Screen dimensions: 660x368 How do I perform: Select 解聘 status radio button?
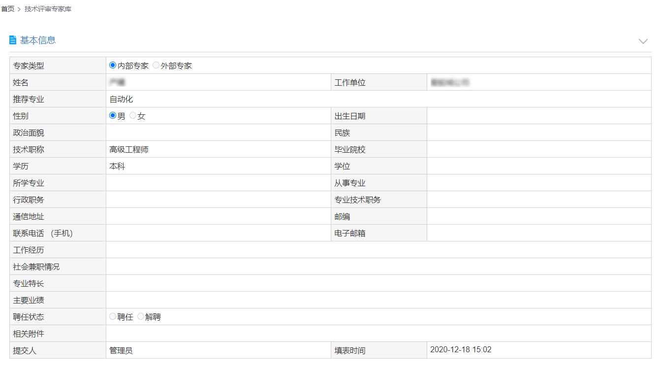pyautogui.click(x=141, y=317)
